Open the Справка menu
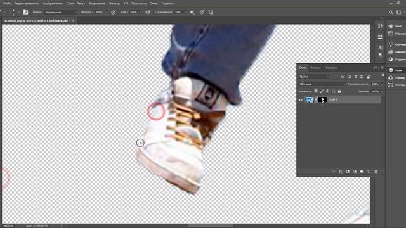Image resolution: width=406 pixels, height=228 pixels. [167, 3]
